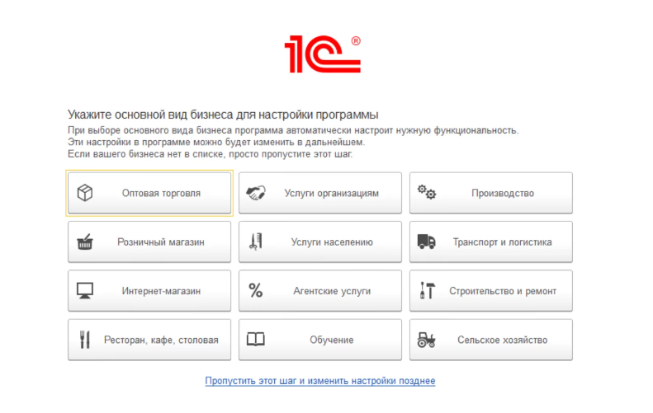Click the handshake icon for Услуги организациям
Image resolution: width=653 pixels, height=413 pixels.
pyautogui.click(x=256, y=193)
